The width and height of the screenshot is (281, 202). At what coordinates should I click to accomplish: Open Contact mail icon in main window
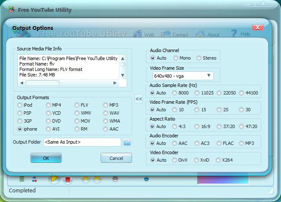tap(166, 34)
